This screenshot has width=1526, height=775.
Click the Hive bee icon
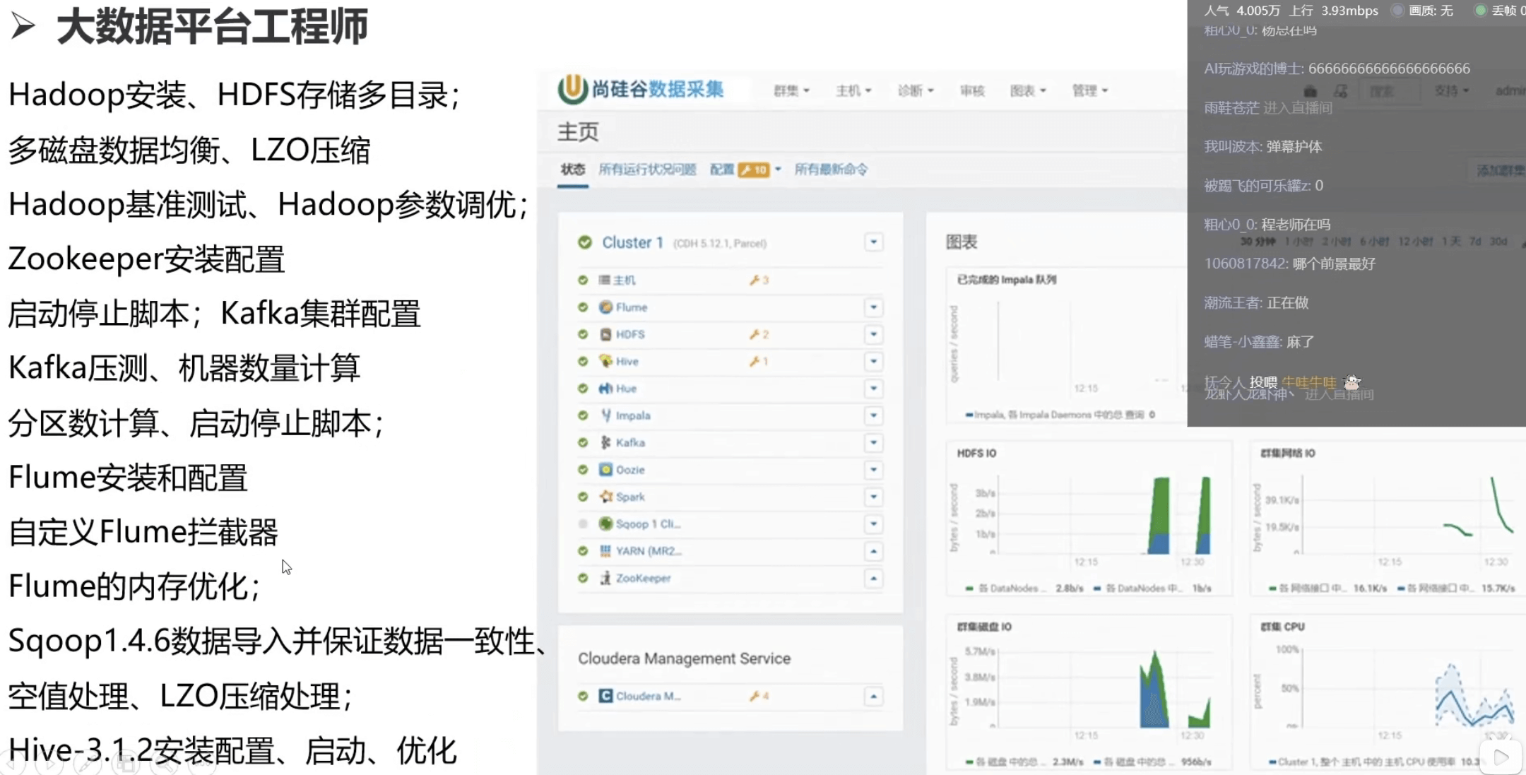point(605,361)
